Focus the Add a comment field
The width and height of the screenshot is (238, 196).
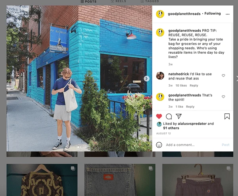[x=192, y=145]
